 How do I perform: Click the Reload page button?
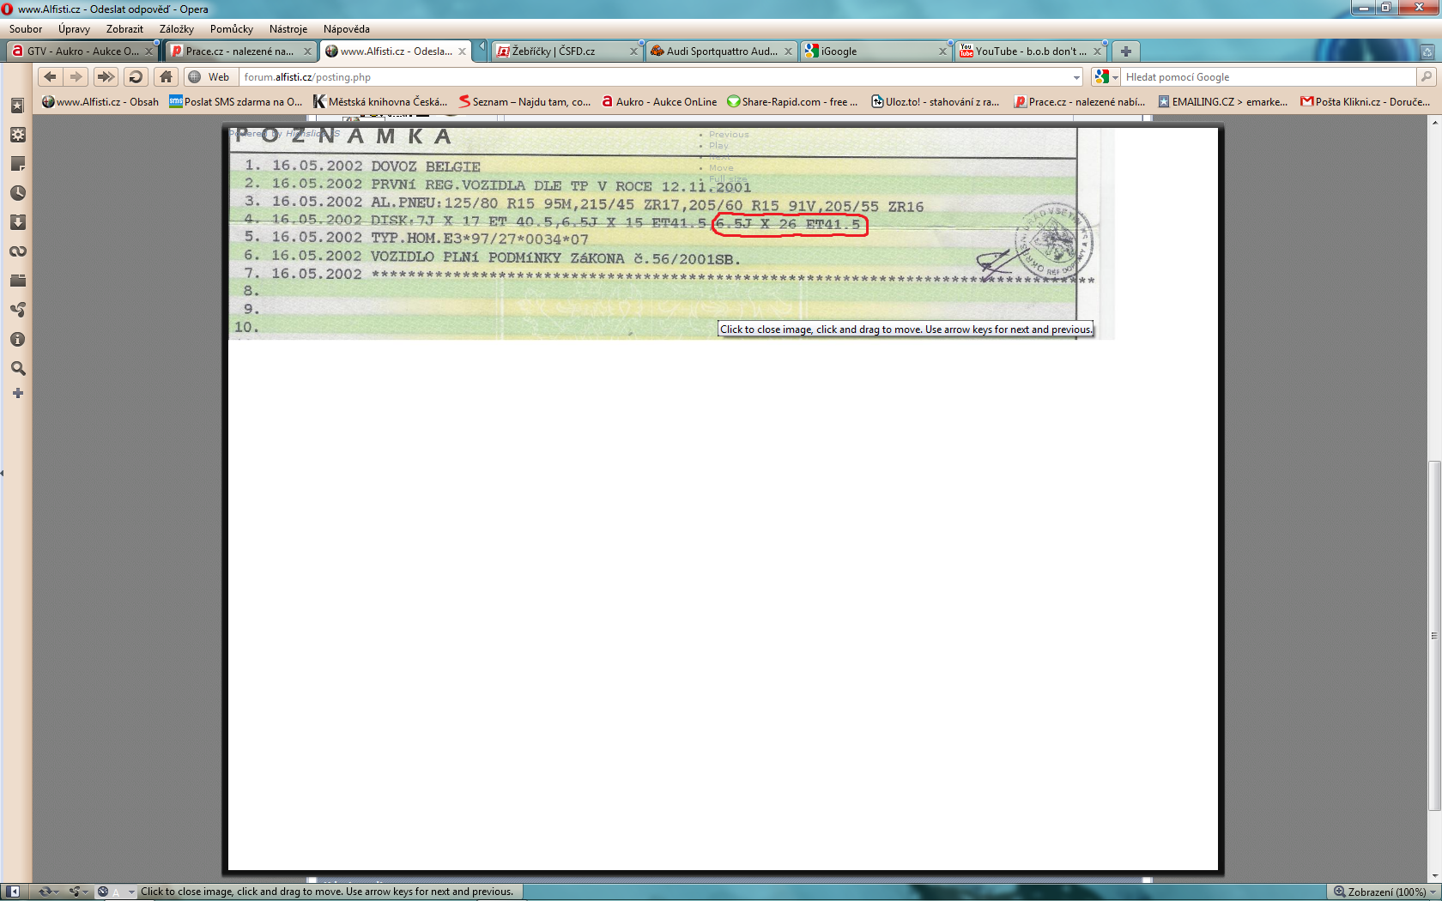click(135, 77)
